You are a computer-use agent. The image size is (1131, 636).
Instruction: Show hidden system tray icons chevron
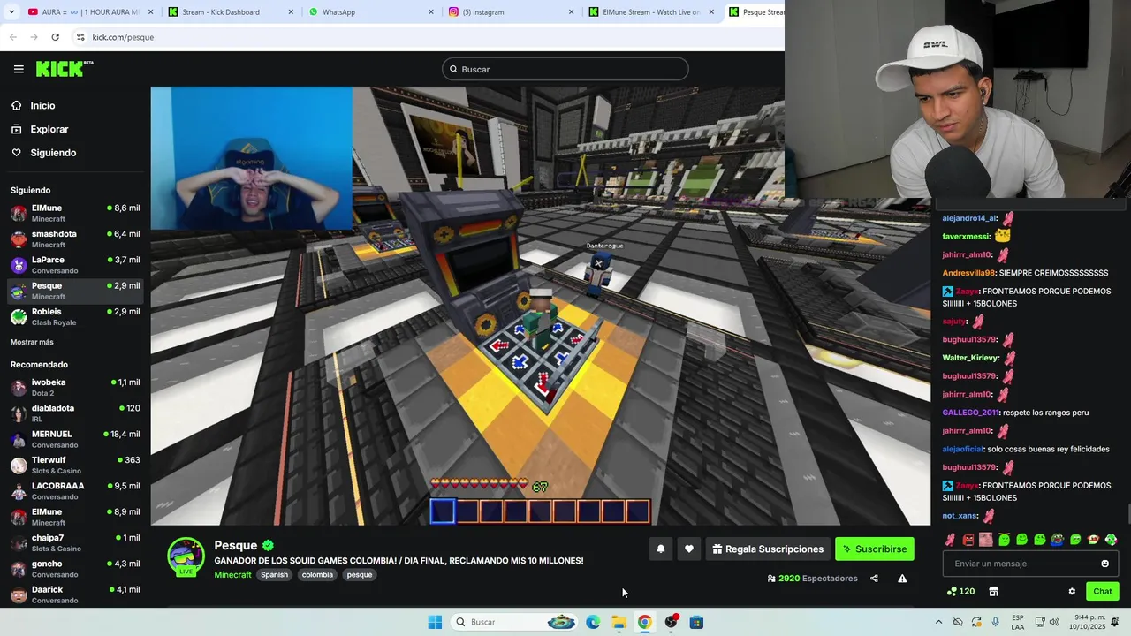coord(938,622)
